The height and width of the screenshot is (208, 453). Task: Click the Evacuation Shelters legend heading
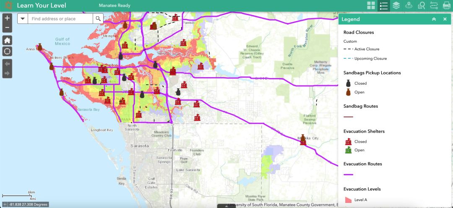coord(364,131)
